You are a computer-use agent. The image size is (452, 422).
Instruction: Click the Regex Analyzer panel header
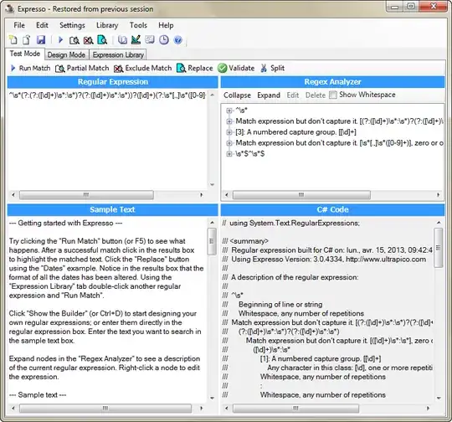(x=332, y=82)
